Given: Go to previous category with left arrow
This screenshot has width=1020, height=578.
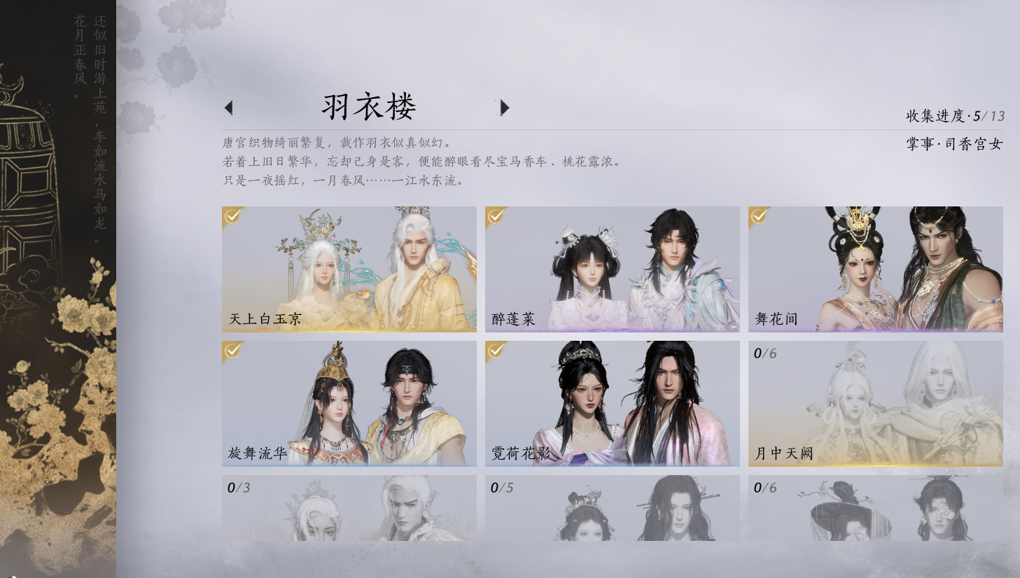Looking at the screenshot, I should point(228,108).
